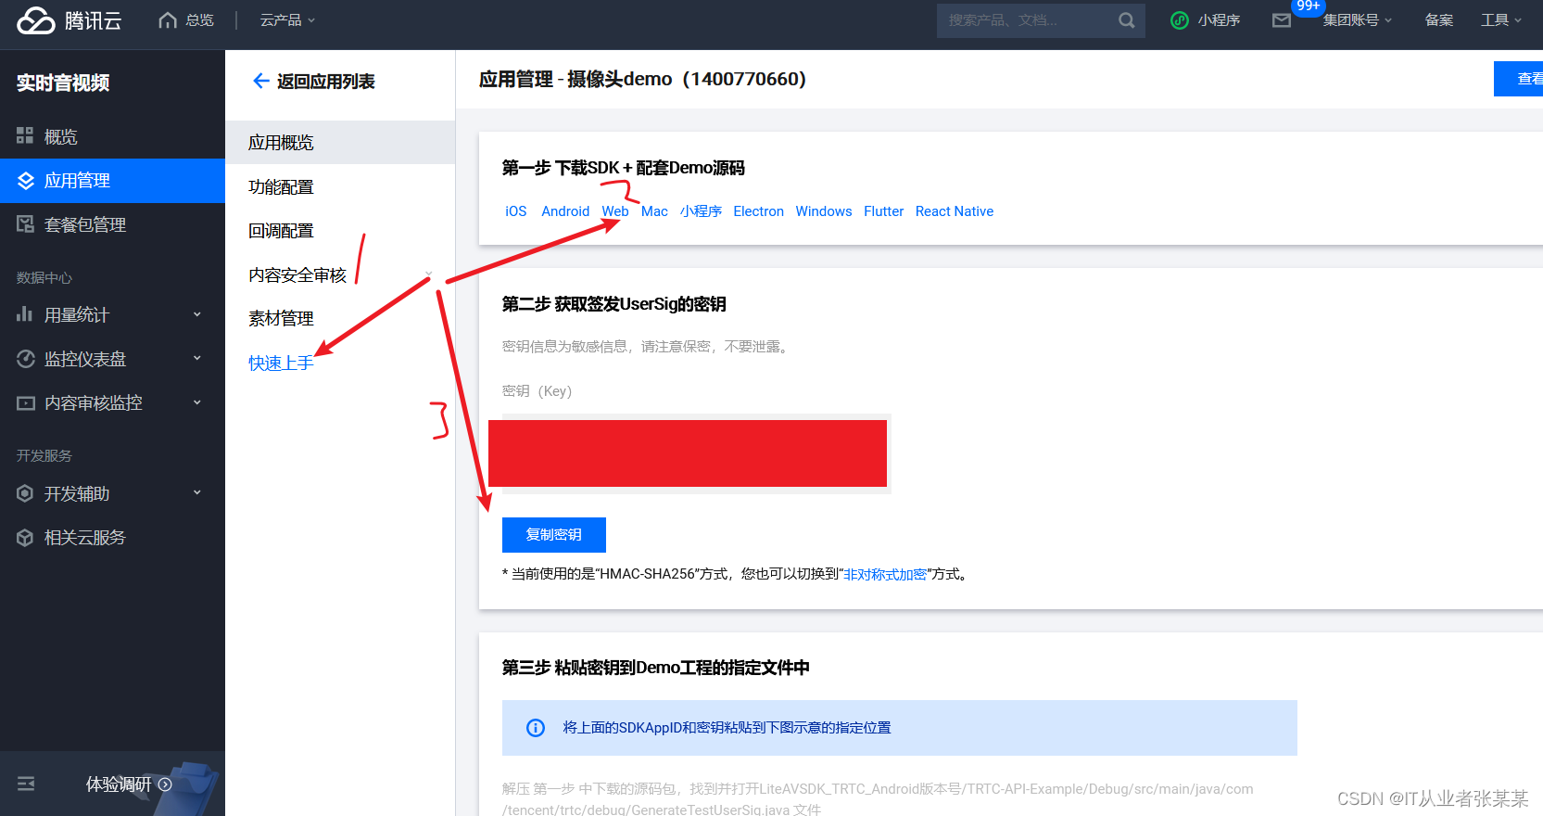Click the 相关云服务 cube icon
Viewport: 1543px width, 816px height.
[x=25, y=538]
